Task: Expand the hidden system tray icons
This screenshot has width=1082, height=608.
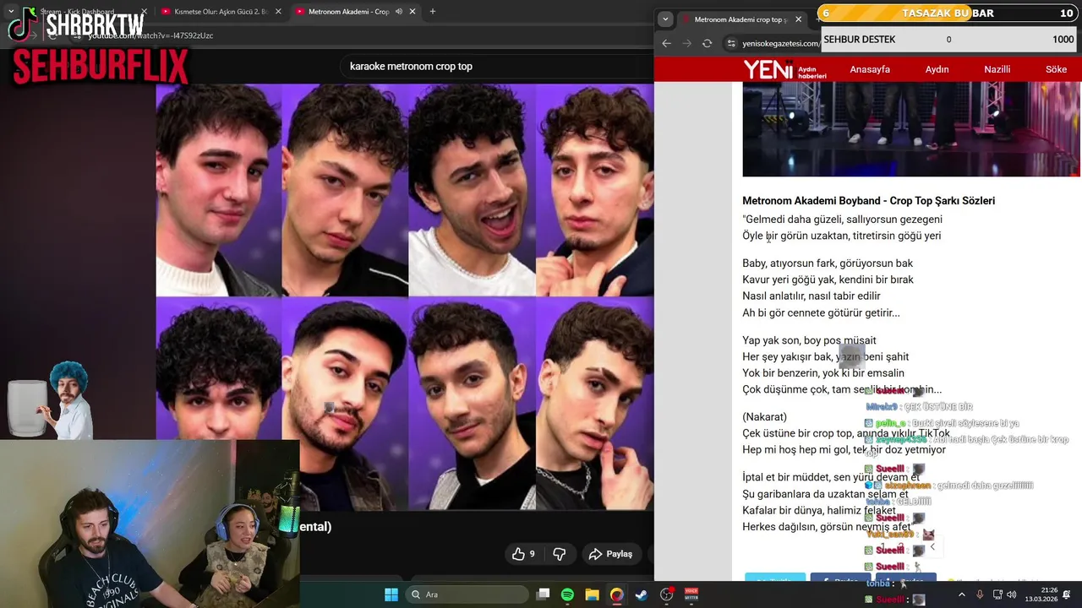Action: coord(961,594)
